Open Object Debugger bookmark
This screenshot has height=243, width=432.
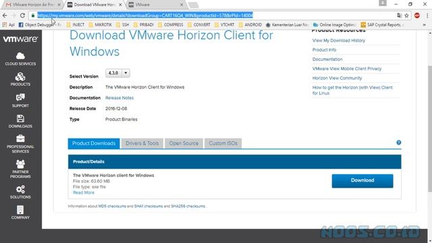(x=40, y=25)
